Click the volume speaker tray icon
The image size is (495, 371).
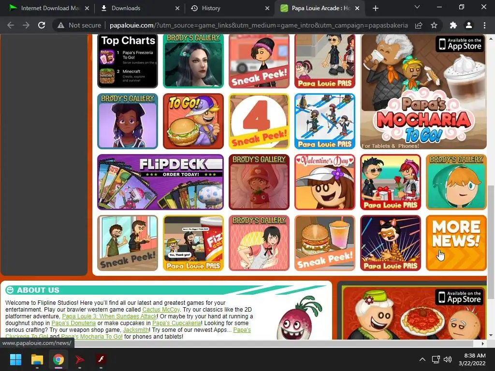pos(447,359)
